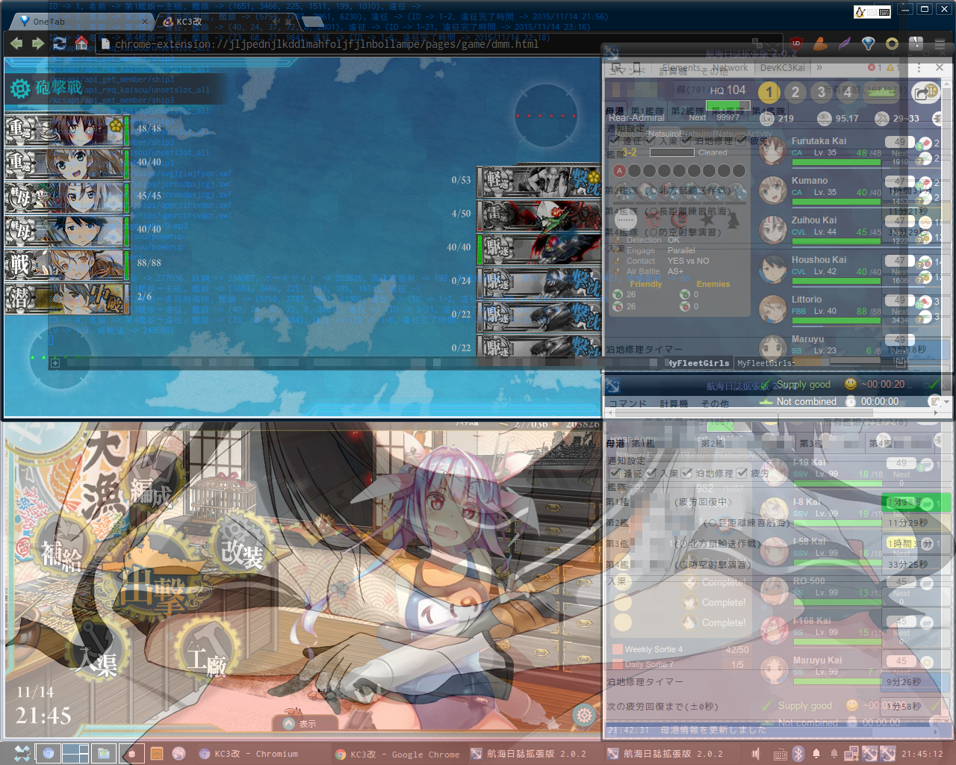This screenshot has height=765, width=956.
Task: Open the 補給 Resupply menu icon
Action: [x=61, y=554]
